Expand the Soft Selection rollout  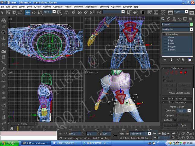click(177, 99)
